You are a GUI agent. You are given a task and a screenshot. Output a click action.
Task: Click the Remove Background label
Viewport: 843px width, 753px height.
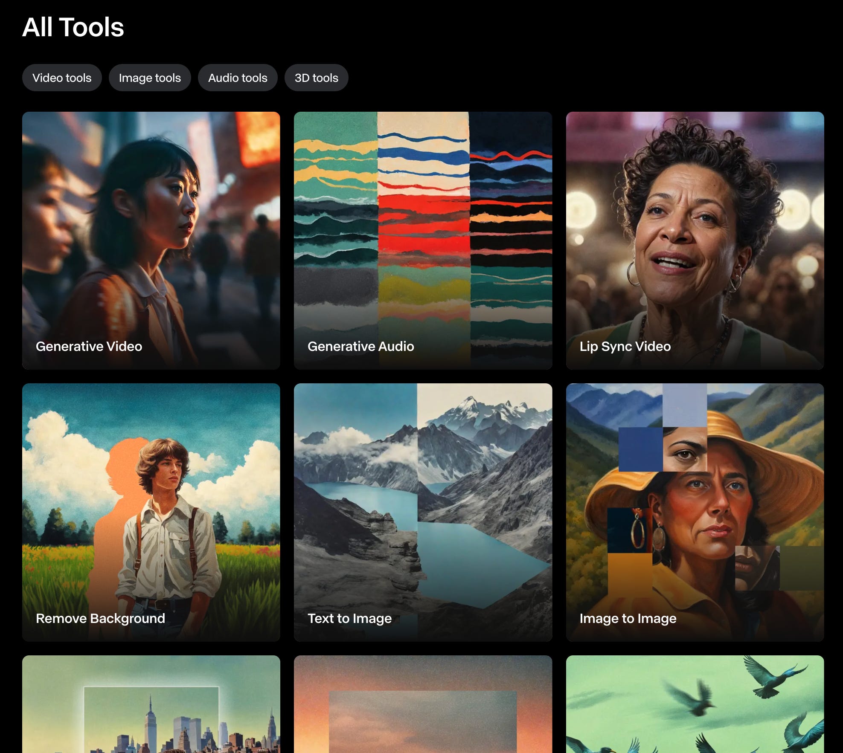click(x=100, y=619)
